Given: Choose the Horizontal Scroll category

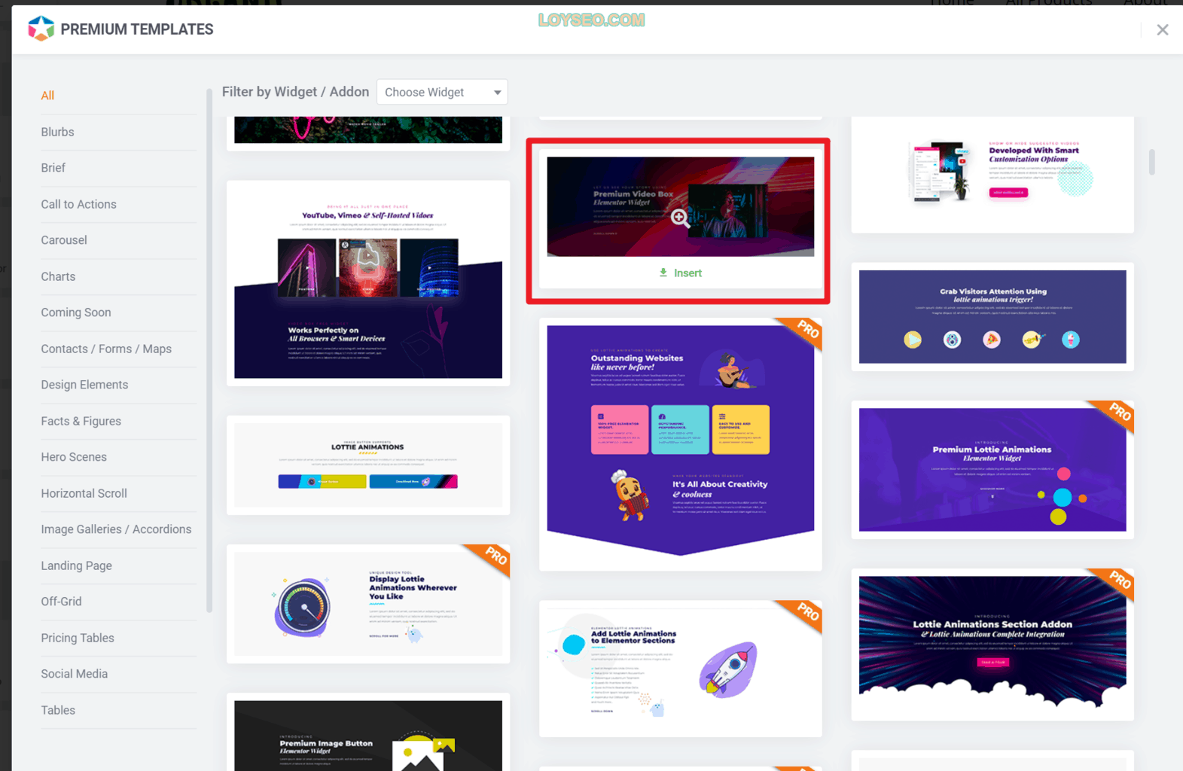Looking at the screenshot, I should click(x=84, y=493).
